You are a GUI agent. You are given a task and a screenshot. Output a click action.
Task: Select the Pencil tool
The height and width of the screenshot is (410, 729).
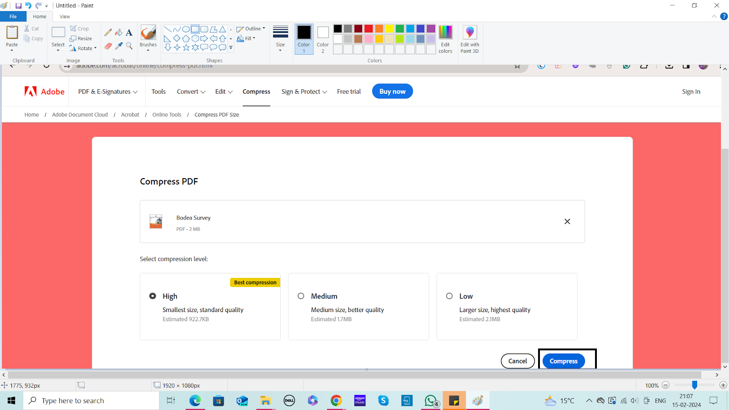(x=108, y=32)
